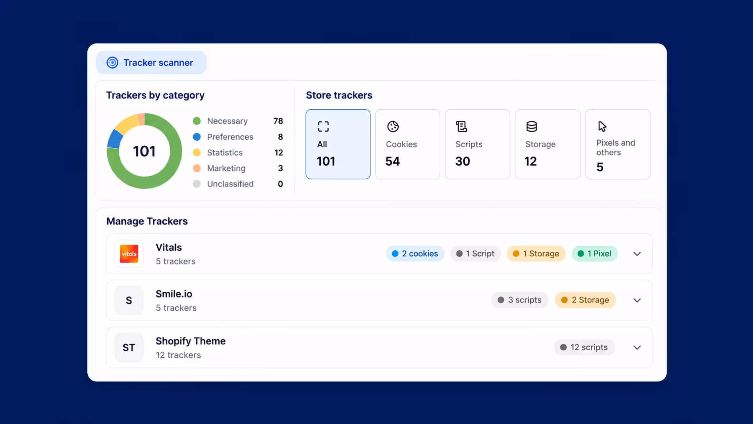This screenshot has height=424, width=753.
Task: Select the Storage 12 card
Action: (x=548, y=144)
